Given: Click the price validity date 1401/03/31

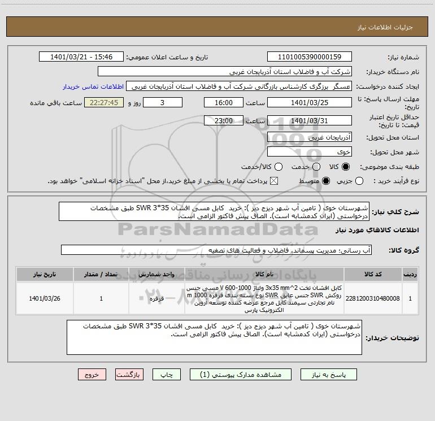Looking at the screenshot, I should tap(310, 120).
